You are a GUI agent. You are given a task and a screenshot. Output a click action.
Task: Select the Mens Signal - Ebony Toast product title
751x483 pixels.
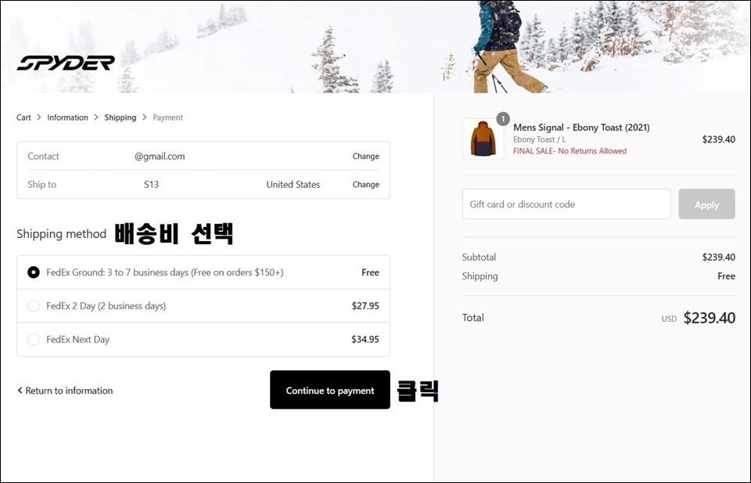point(581,128)
